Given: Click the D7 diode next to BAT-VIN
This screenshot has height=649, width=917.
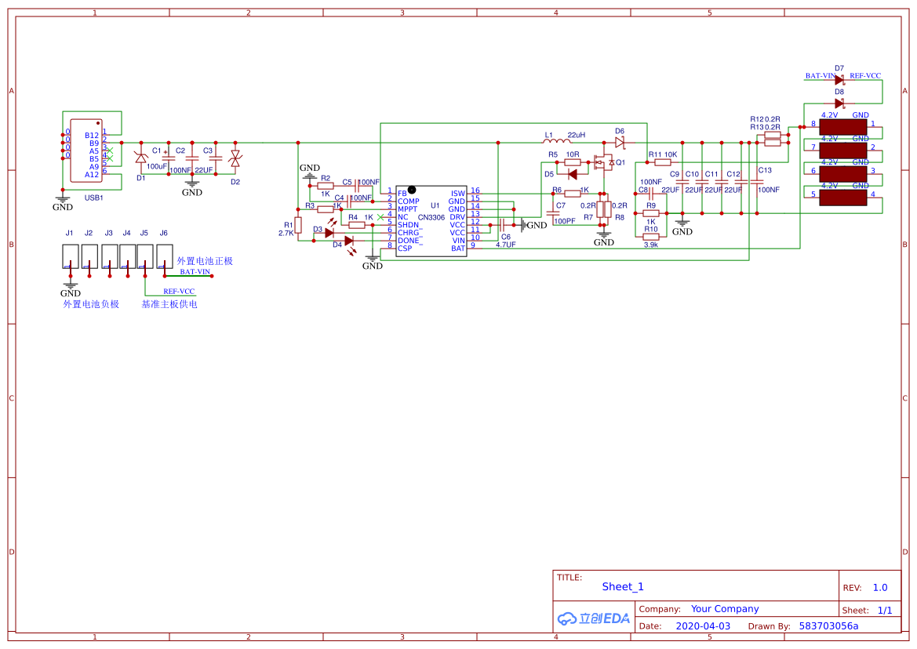Looking at the screenshot, I should point(839,80).
